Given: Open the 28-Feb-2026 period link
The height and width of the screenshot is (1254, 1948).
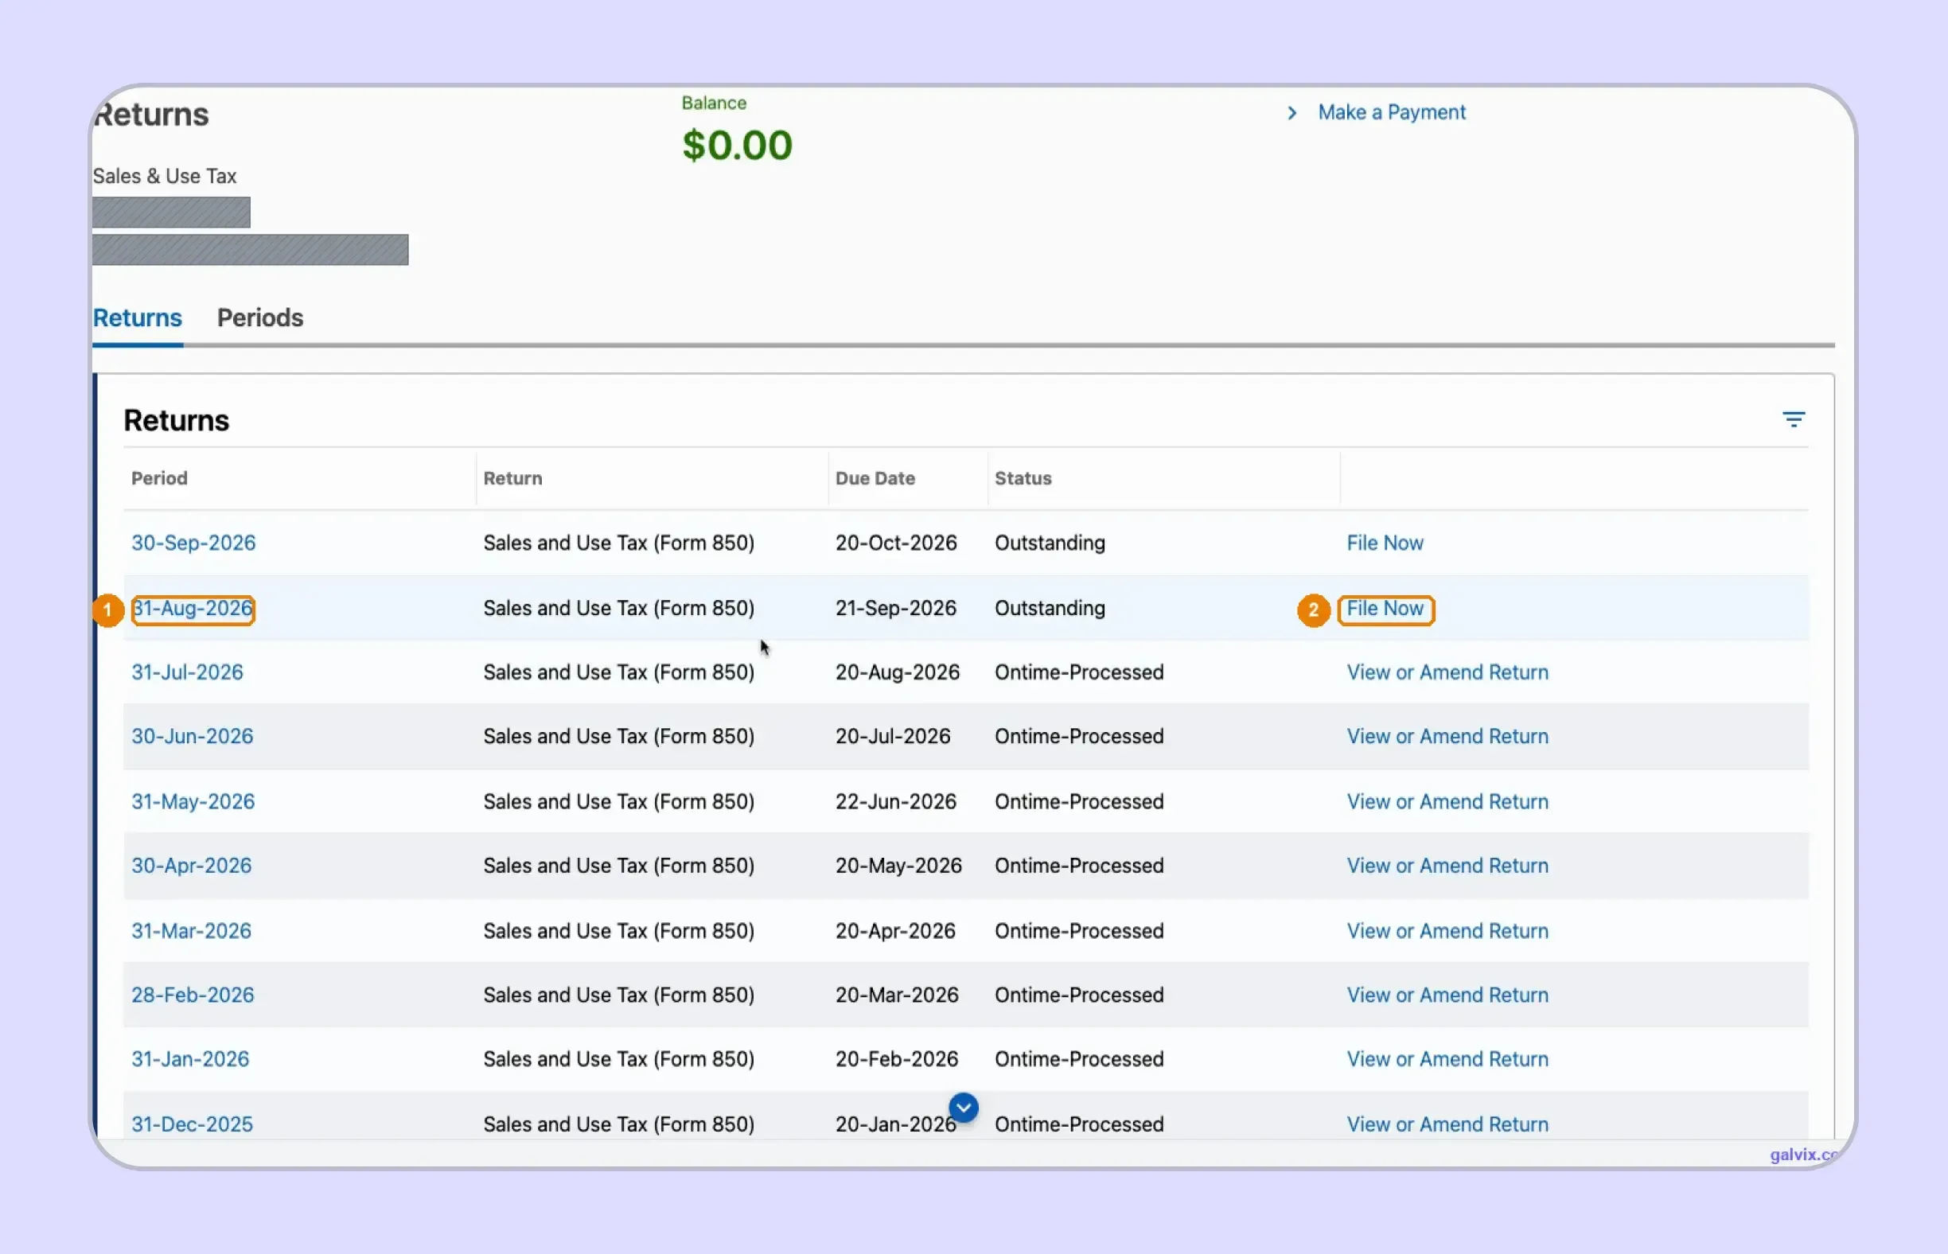Looking at the screenshot, I should coord(193,995).
